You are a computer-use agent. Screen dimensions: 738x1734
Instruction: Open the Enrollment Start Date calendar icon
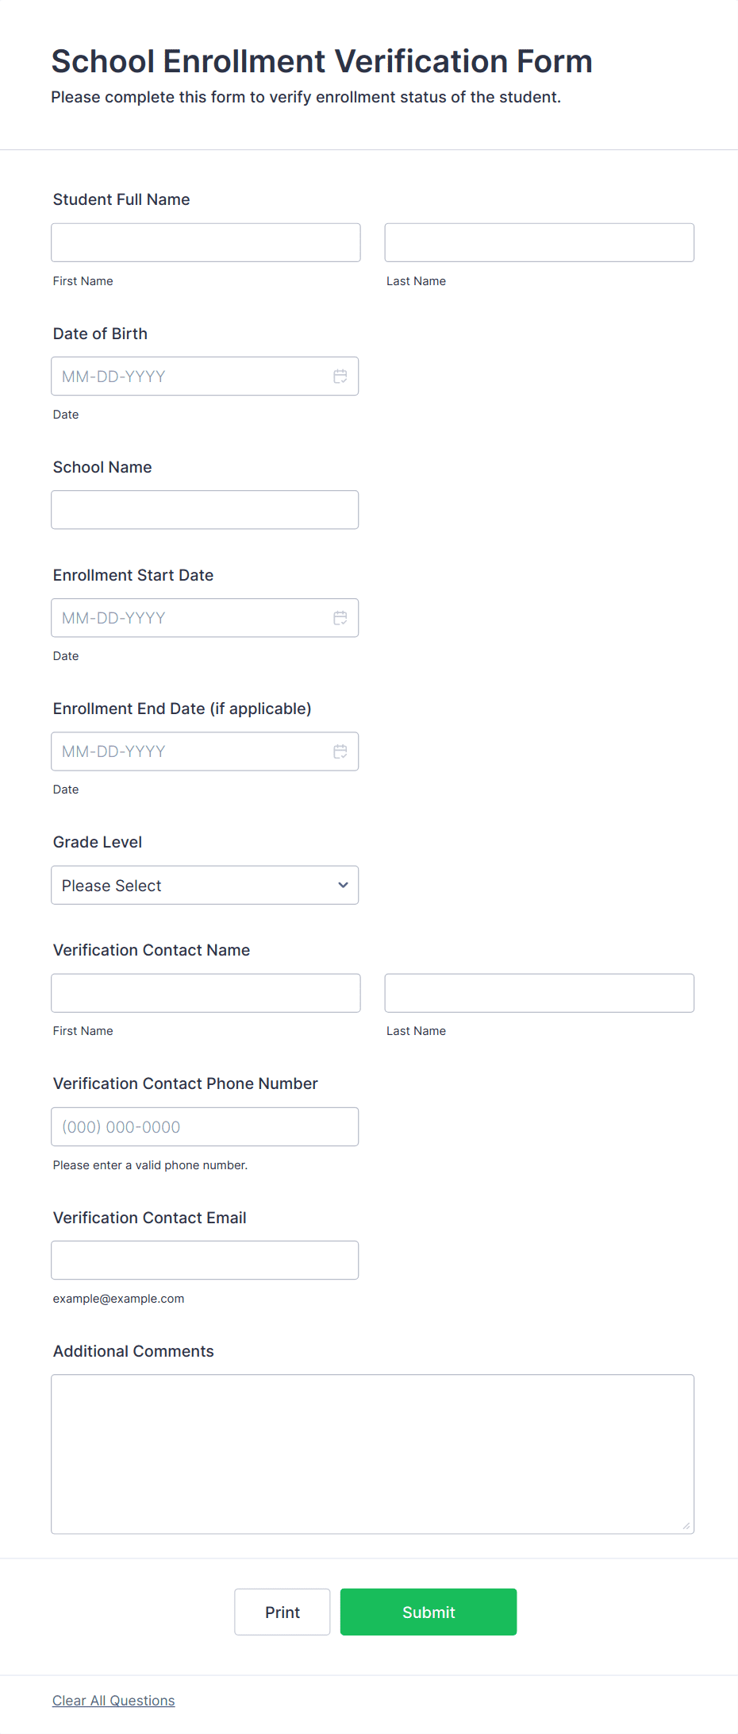tap(340, 617)
